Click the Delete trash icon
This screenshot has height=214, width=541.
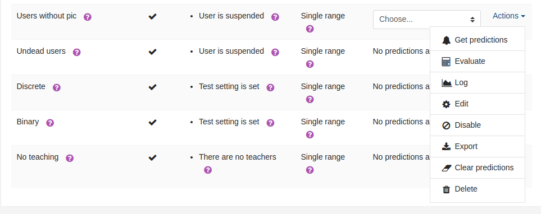(x=446, y=189)
